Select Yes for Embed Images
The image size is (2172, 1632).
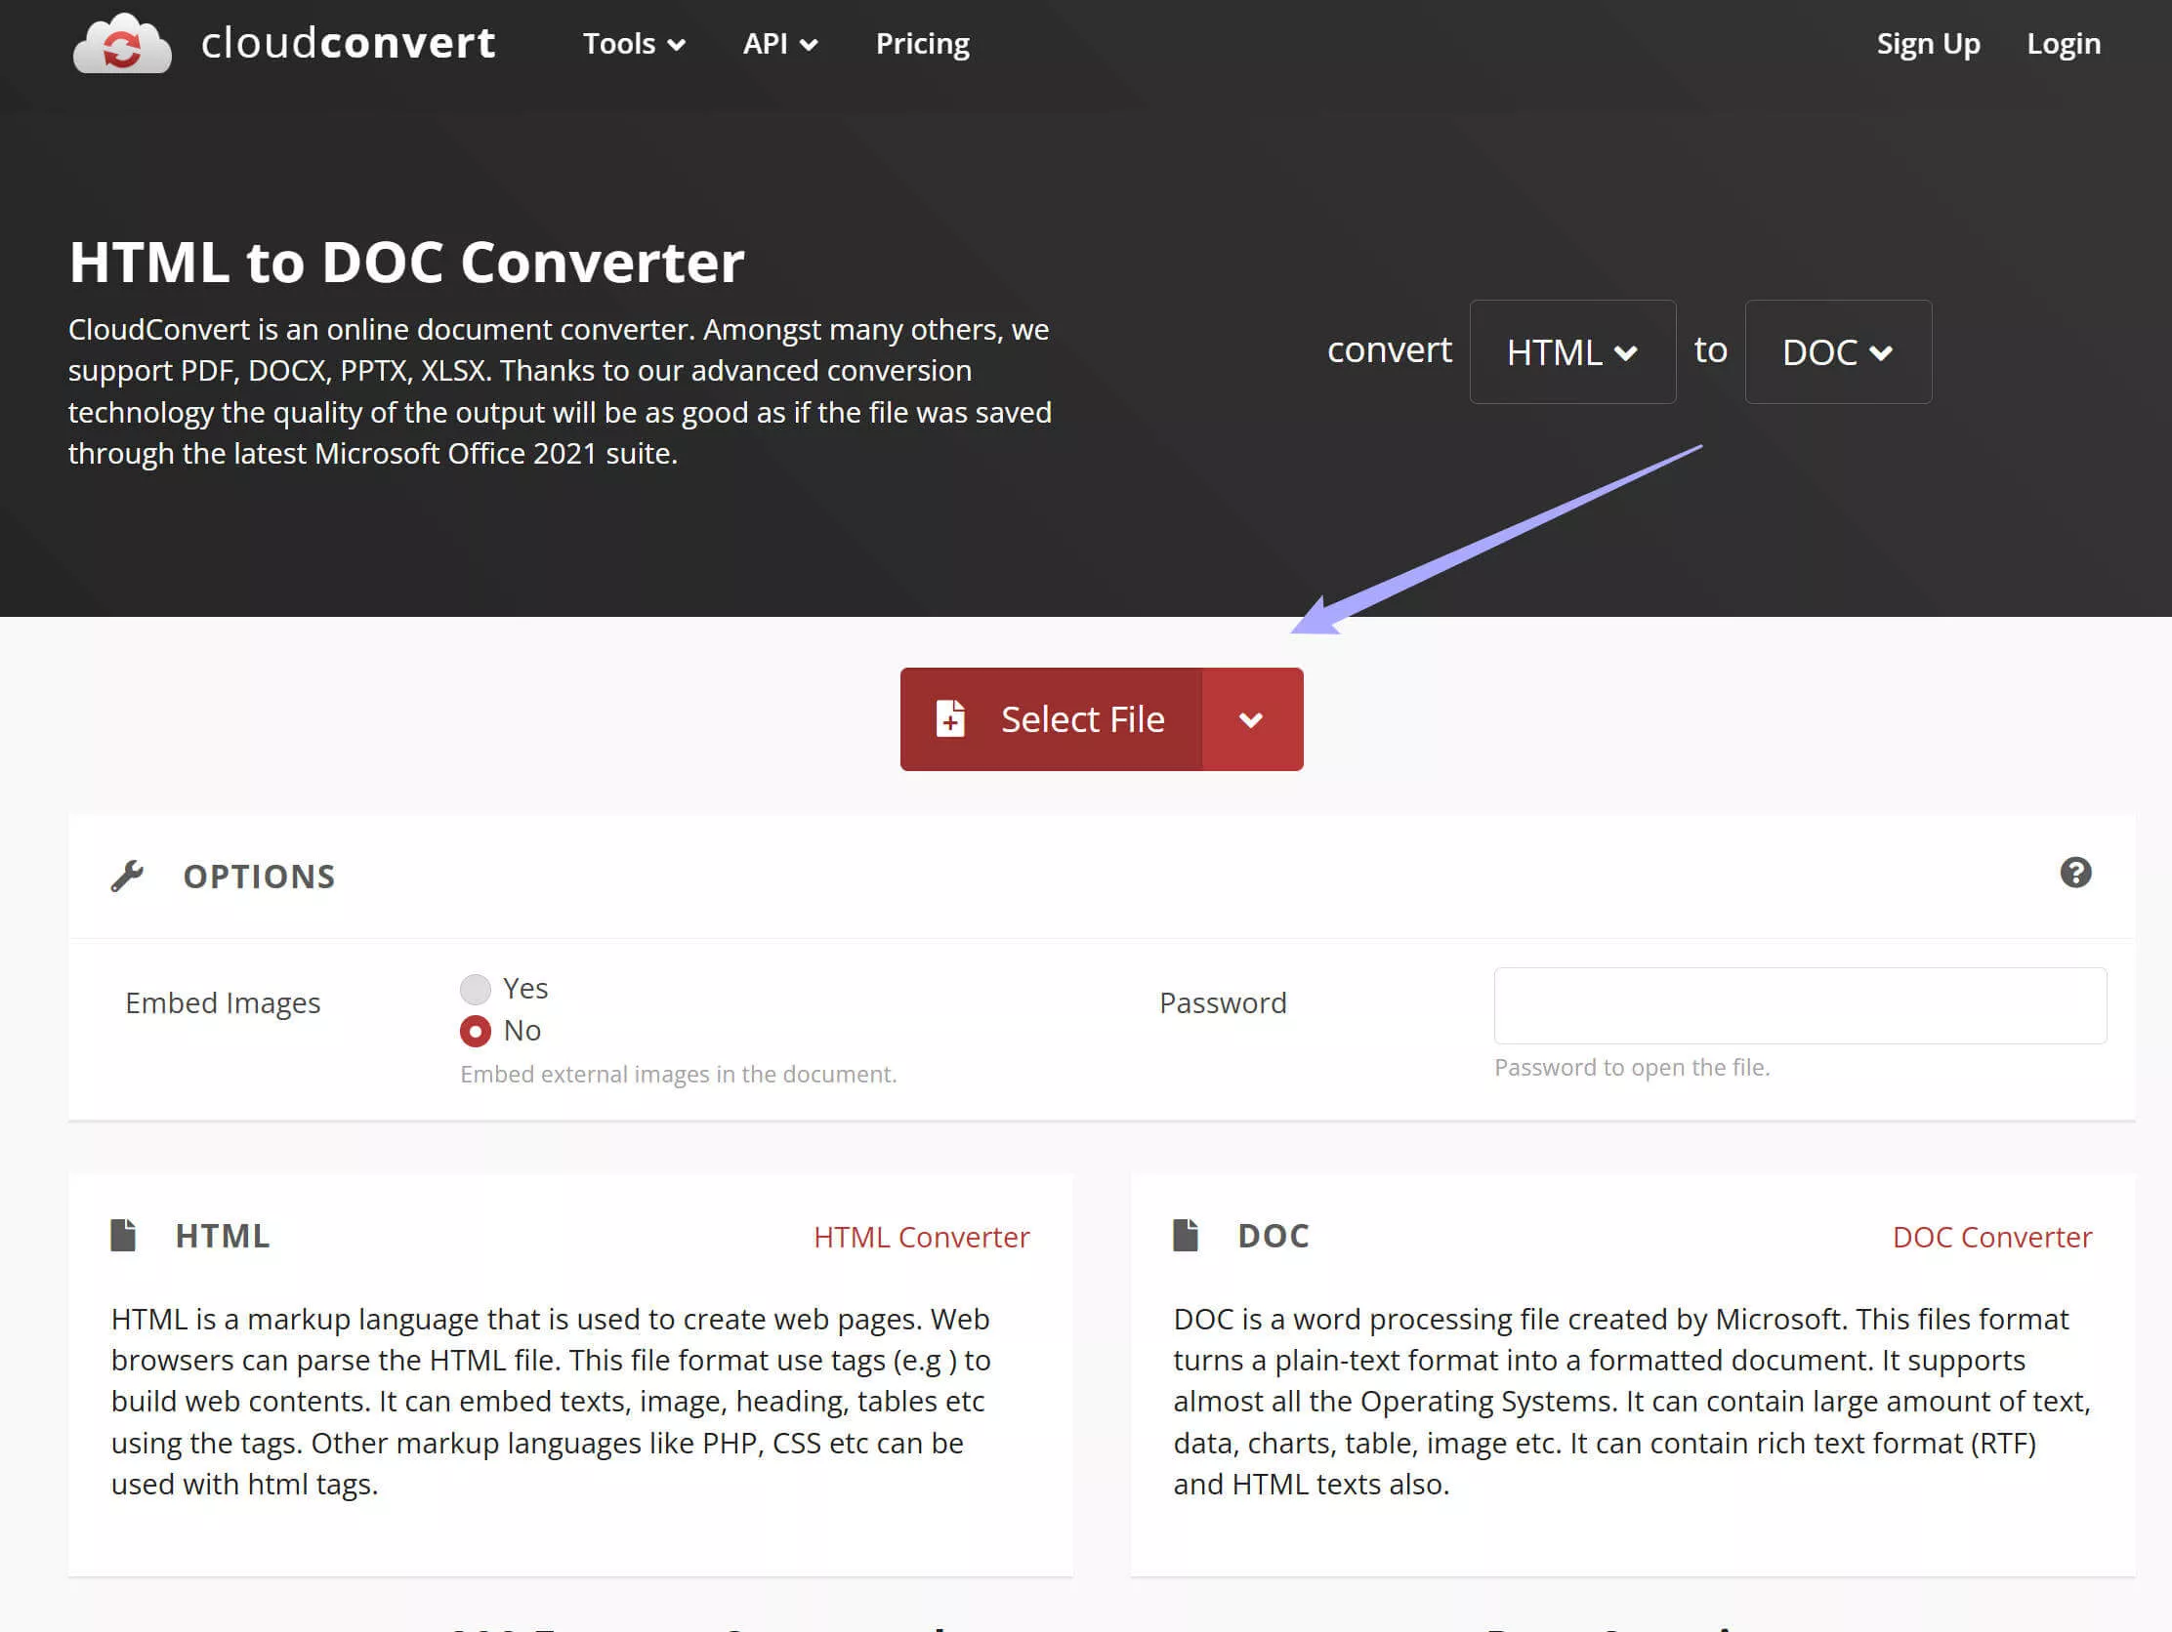(x=476, y=988)
